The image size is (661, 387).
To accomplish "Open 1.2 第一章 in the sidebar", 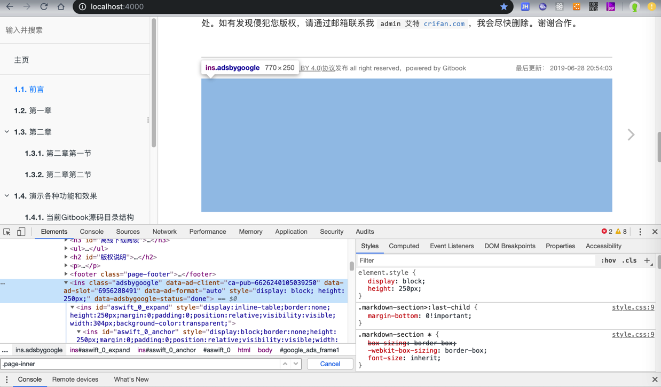I will pyautogui.click(x=33, y=110).
